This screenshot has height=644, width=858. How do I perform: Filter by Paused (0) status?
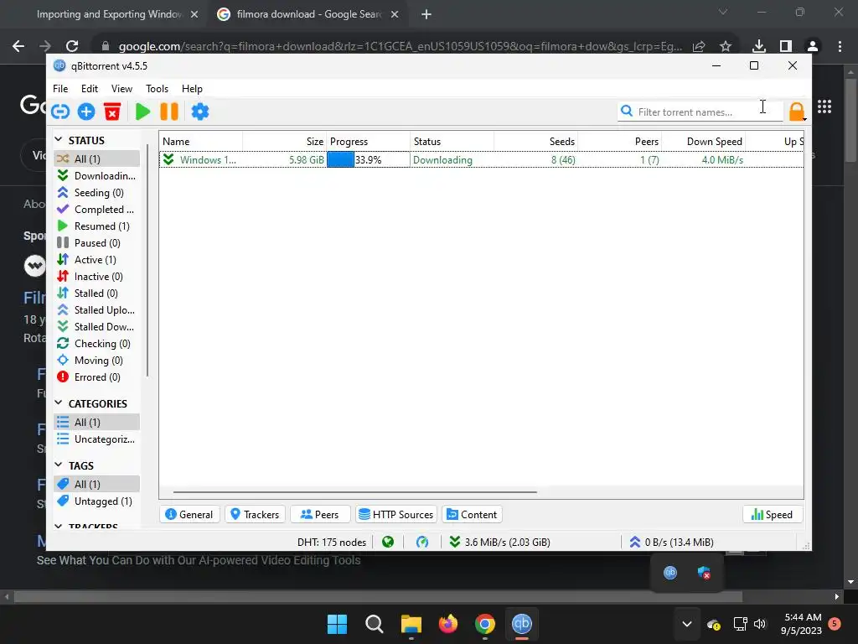[97, 243]
